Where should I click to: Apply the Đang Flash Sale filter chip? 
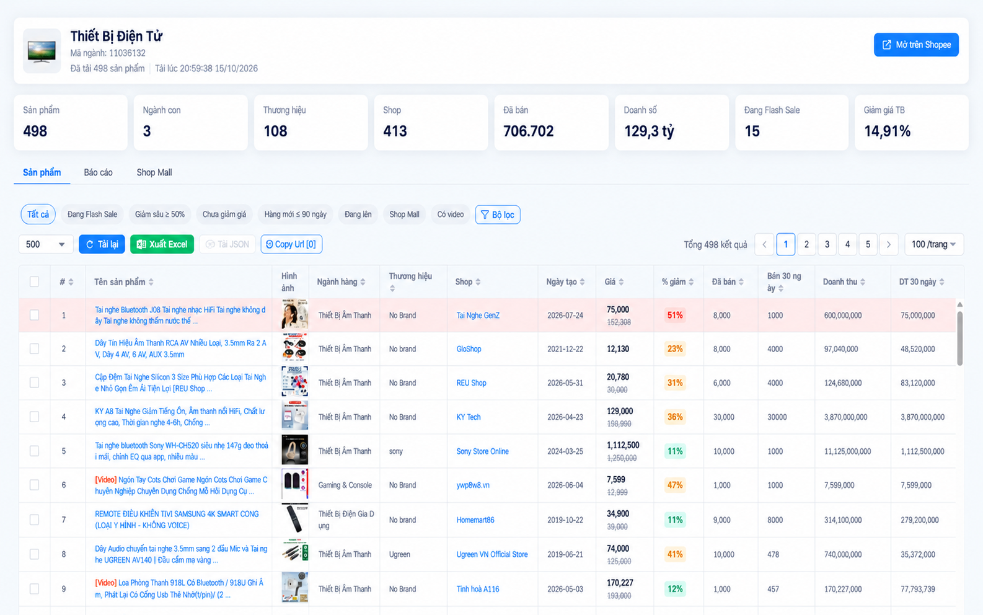92,215
